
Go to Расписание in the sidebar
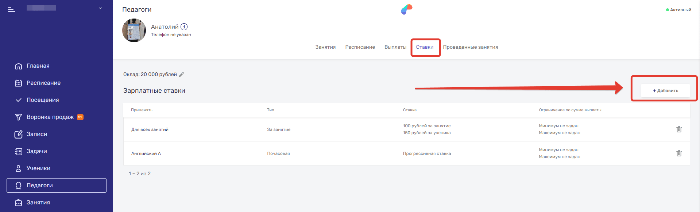43,83
